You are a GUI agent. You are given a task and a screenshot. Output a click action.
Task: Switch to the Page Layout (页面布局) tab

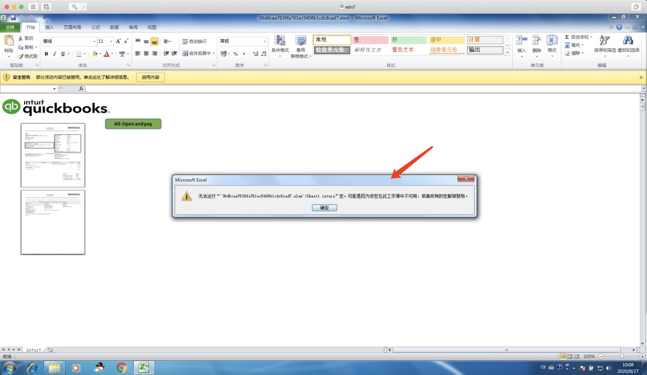click(x=72, y=27)
